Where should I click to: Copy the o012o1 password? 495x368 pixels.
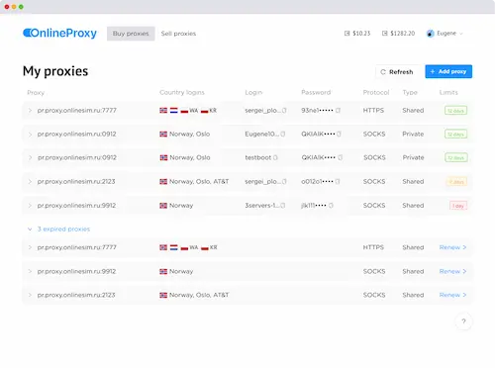click(x=338, y=181)
